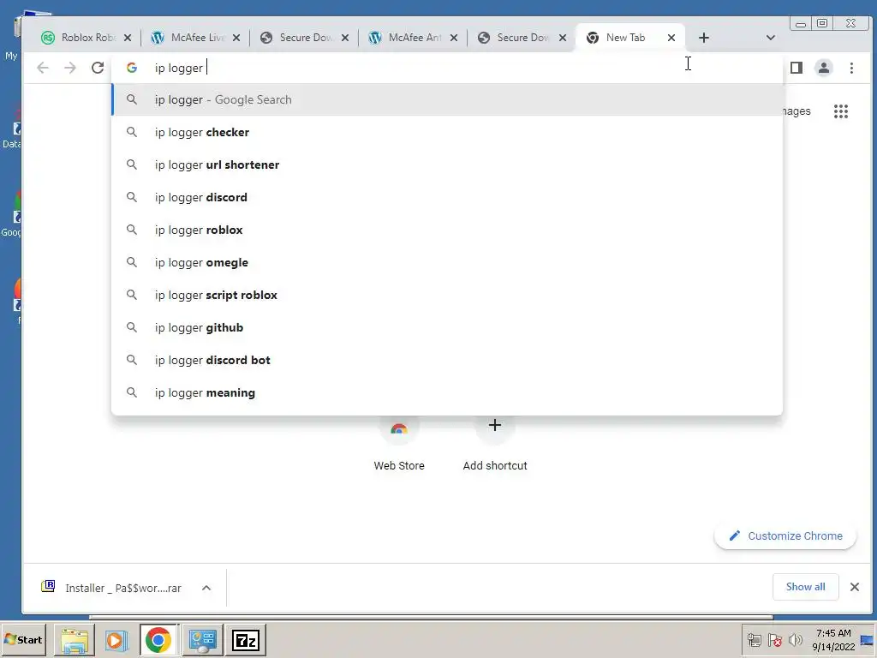Choose 'ip logger url shortener' suggestion
Screen dimensions: 877x658
pyautogui.click(x=447, y=164)
